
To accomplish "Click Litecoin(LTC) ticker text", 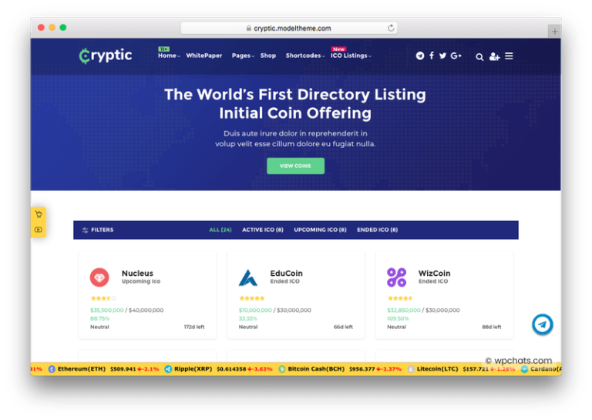I will 437,369.
